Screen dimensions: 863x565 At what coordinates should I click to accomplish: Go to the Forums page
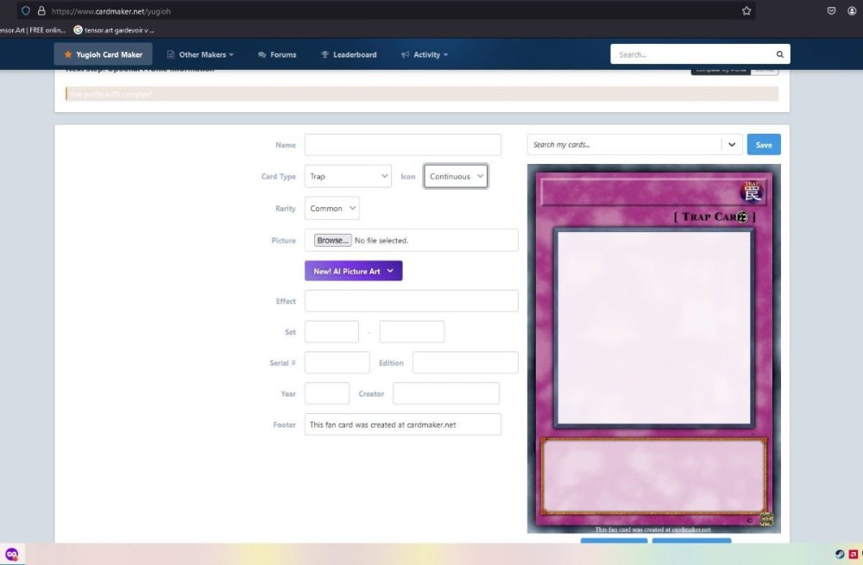point(277,54)
